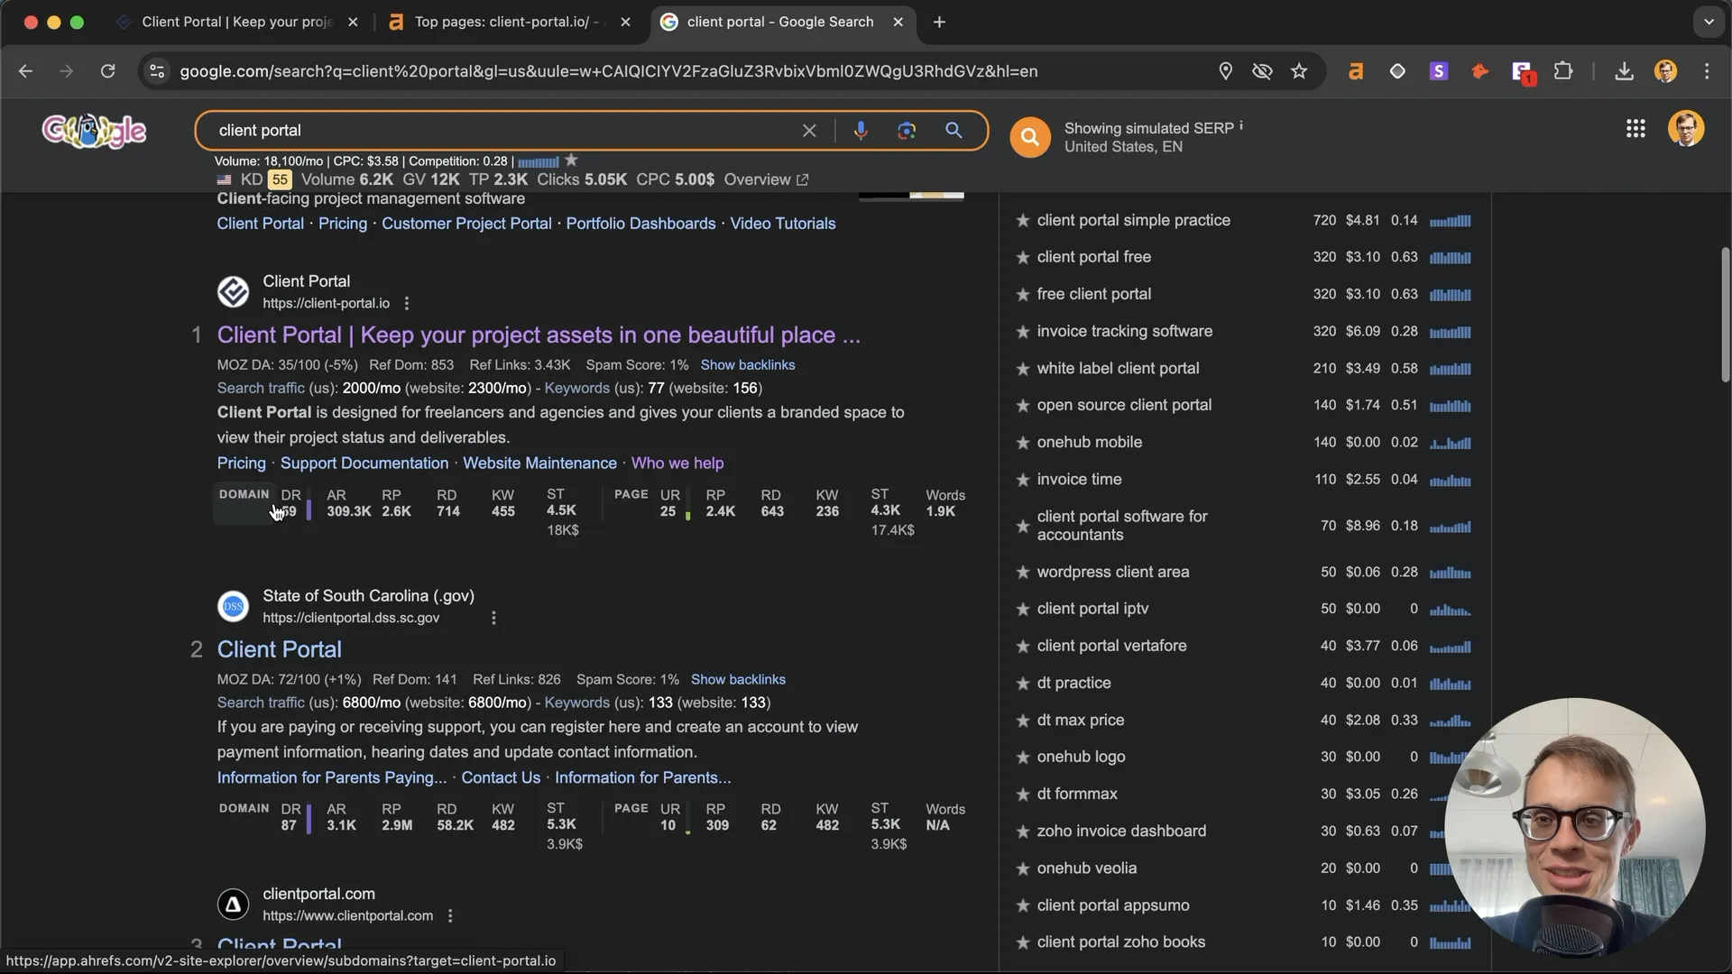The image size is (1732, 974).
Task: Open more options for client-portal.io result
Action: coord(407,304)
